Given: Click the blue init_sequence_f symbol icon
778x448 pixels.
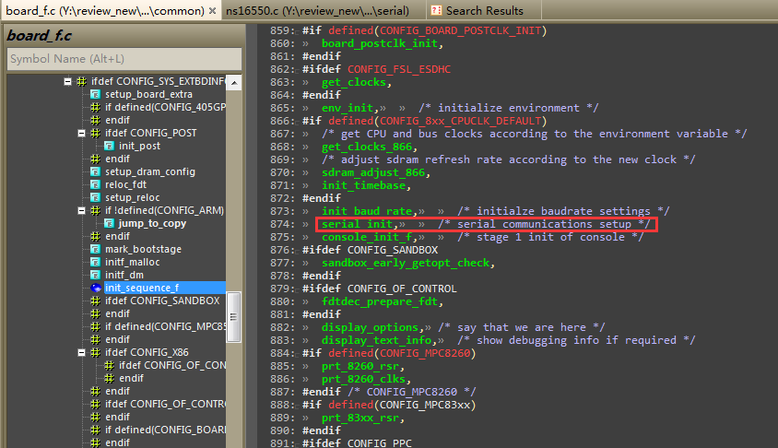Looking at the screenshot, I should click(95, 288).
